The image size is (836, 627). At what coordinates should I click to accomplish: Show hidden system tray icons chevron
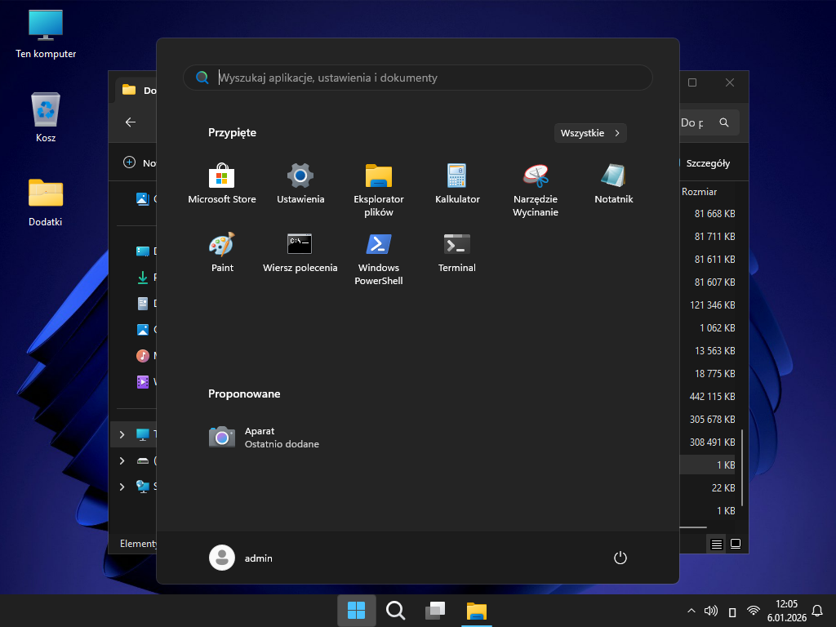coord(691,611)
